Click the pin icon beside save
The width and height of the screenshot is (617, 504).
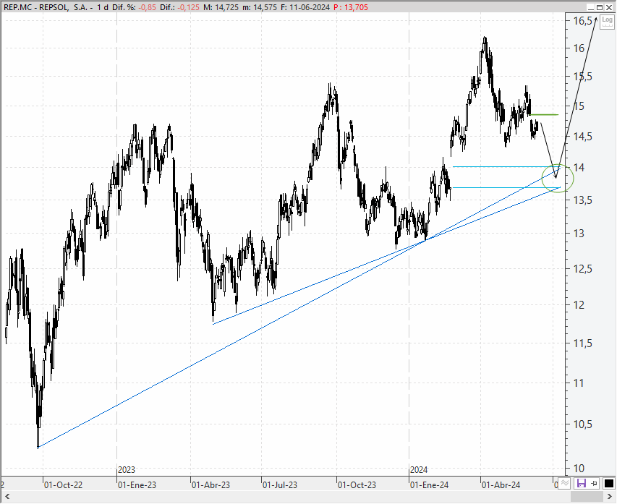[594, 483]
